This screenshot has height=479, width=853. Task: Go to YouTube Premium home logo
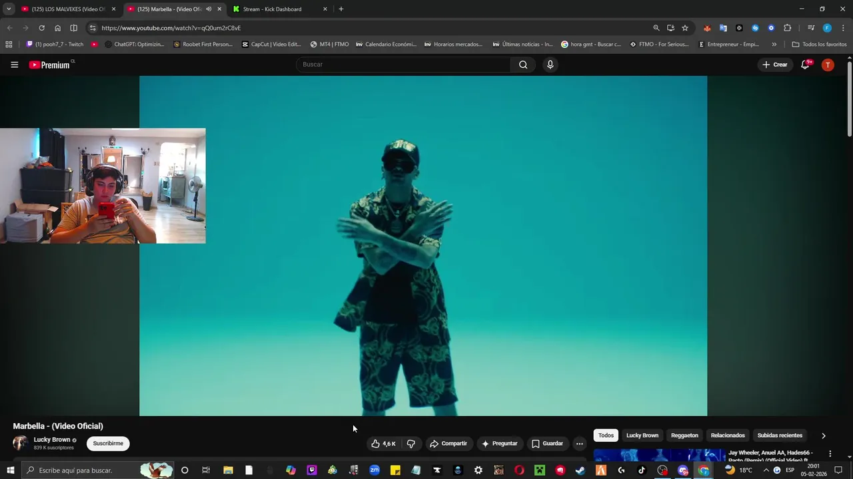(49, 65)
